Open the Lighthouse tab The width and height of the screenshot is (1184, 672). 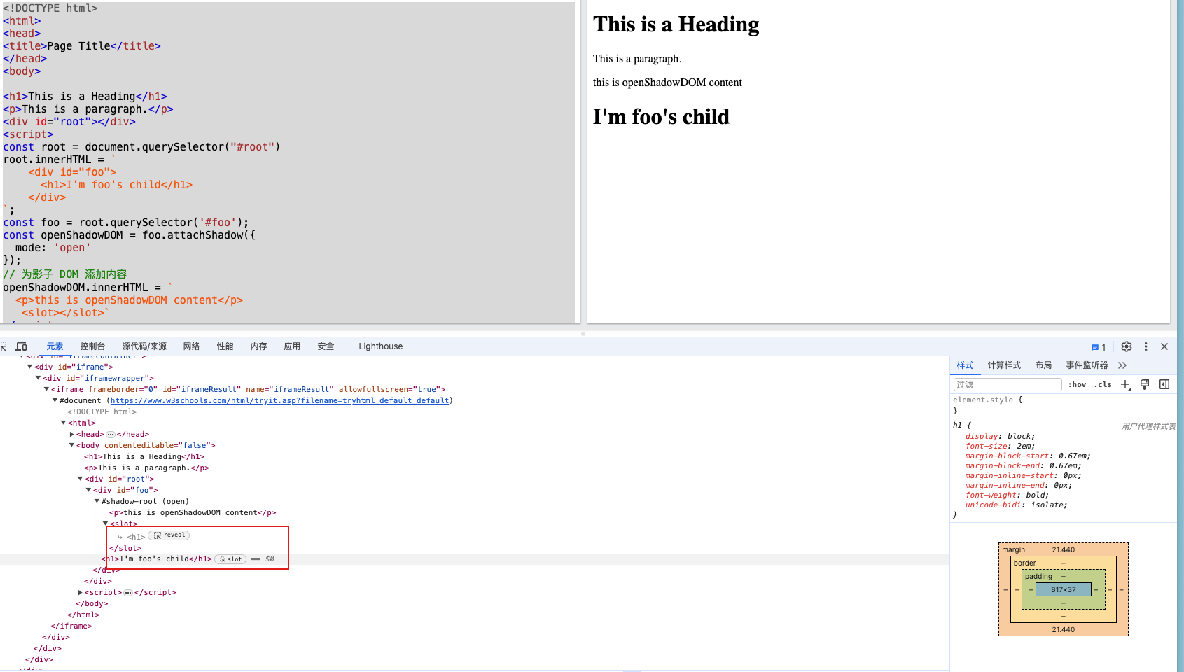(381, 346)
